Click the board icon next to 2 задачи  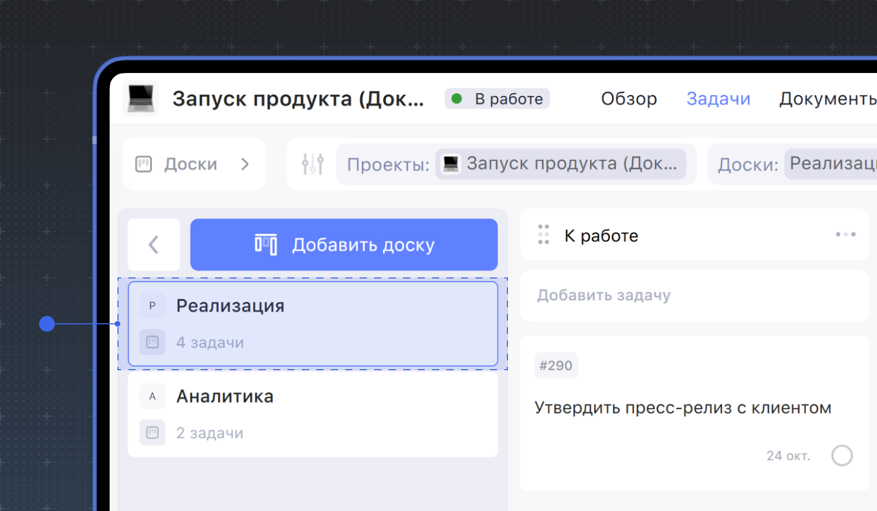point(152,433)
